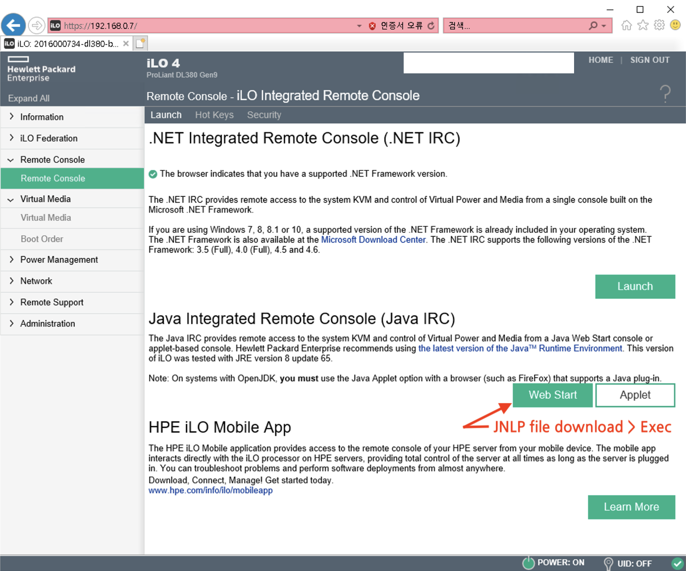Collapse the Remote Console section chevron
This screenshot has height=571, width=686.
tap(11, 160)
